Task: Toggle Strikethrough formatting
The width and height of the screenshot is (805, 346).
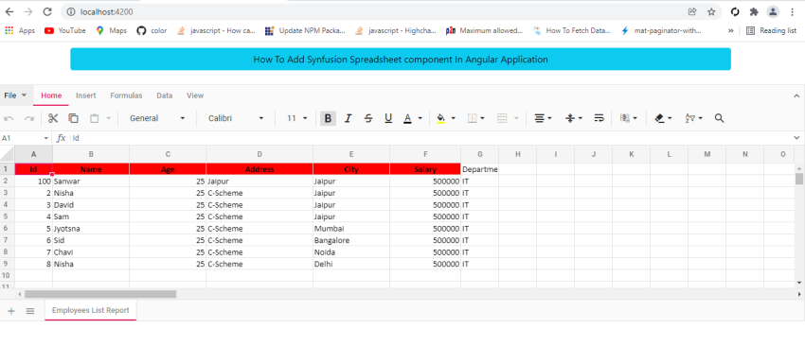Action: (368, 118)
